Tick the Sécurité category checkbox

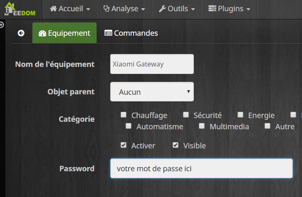tap(186, 115)
